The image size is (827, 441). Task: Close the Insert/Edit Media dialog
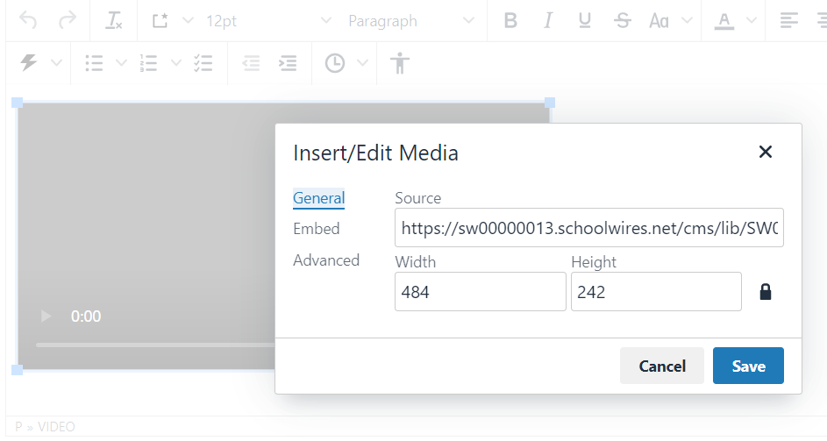pyautogui.click(x=766, y=152)
